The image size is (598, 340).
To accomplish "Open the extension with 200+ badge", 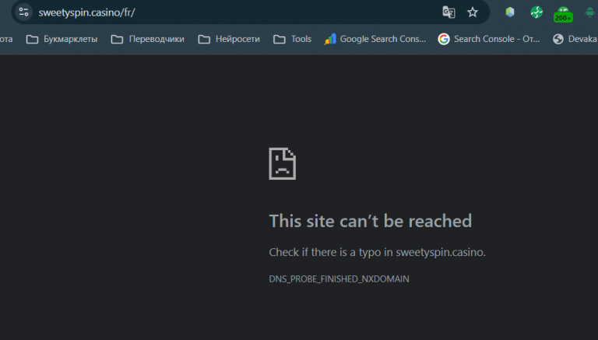I will pyautogui.click(x=563, y=15).
